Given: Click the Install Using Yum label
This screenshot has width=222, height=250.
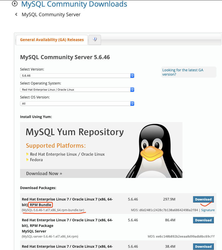Looking at the screenshot, I should 36,117.
